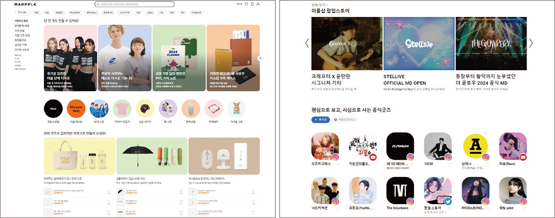The width and height of the screenshot is (555, 218).
Task: Open the 웟츠미그래쓰 artist shop icon
Action: (325, 146)
